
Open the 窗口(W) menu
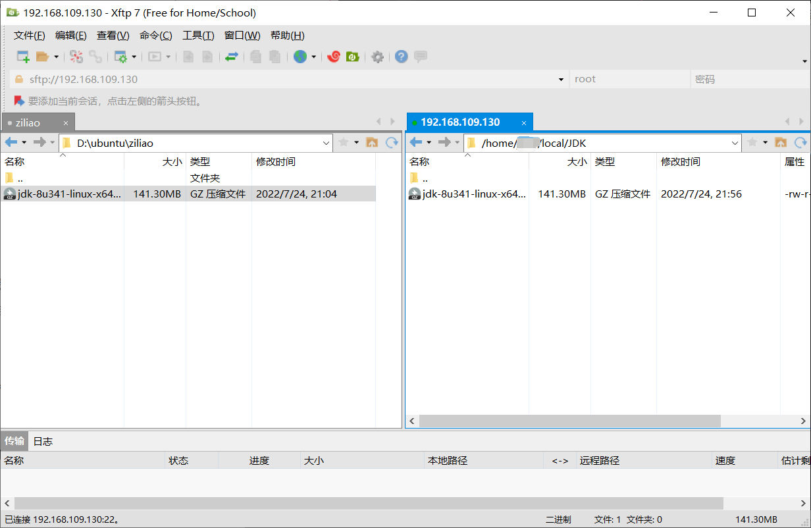click(x=242, y=36)
